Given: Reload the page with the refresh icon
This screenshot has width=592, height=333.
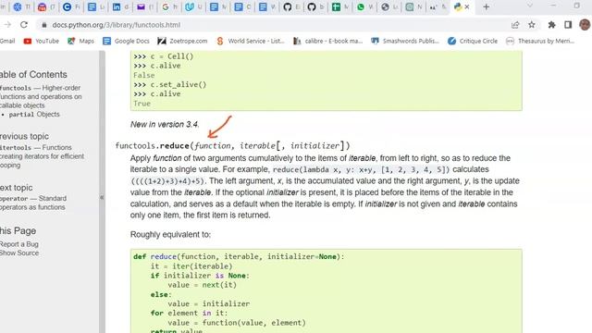Looking at the screenshot, I should (24, 25).
